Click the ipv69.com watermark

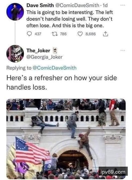113,172
